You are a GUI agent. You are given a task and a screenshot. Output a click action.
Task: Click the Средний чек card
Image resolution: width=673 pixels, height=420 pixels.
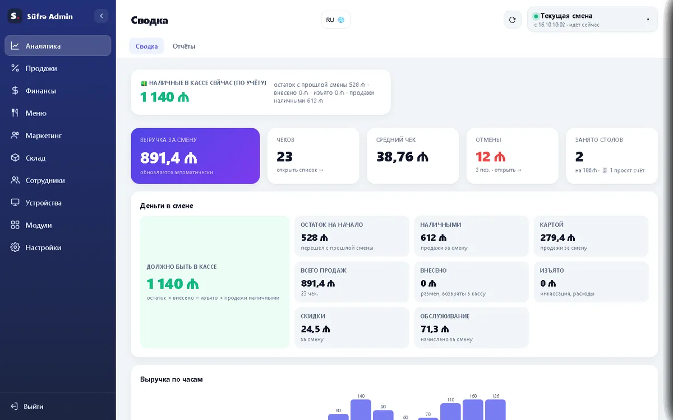(413, 156)
